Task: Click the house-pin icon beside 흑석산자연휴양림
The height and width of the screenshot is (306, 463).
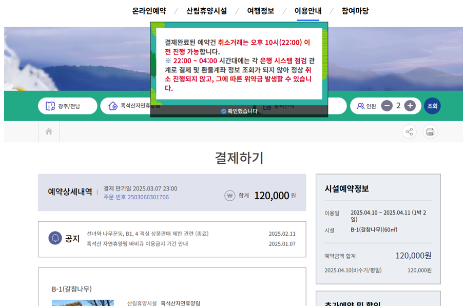Action: pos(113,106)
